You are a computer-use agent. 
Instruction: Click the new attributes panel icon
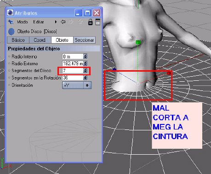click(98, 22)
